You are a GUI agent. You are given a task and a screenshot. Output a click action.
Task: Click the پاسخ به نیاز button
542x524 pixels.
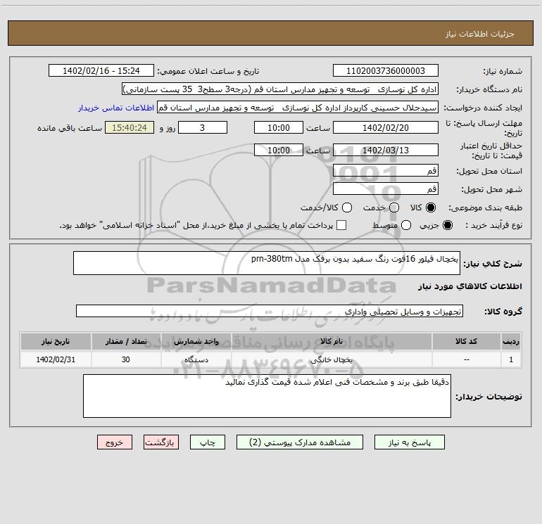409,442
